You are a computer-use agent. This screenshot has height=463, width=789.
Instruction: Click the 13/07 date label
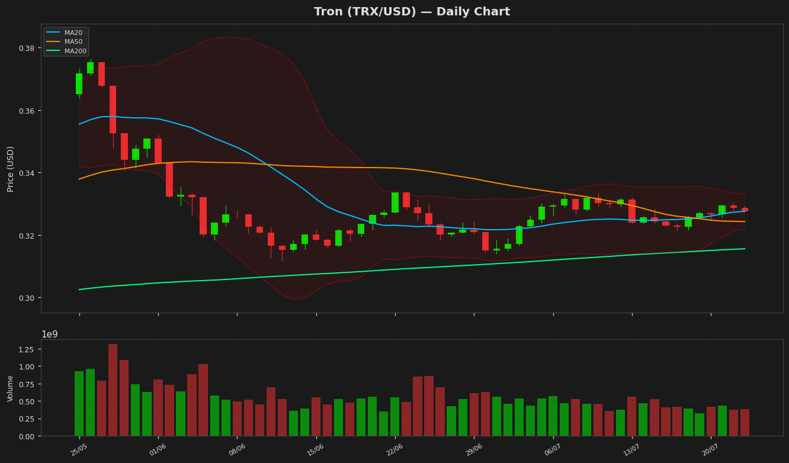631,450
